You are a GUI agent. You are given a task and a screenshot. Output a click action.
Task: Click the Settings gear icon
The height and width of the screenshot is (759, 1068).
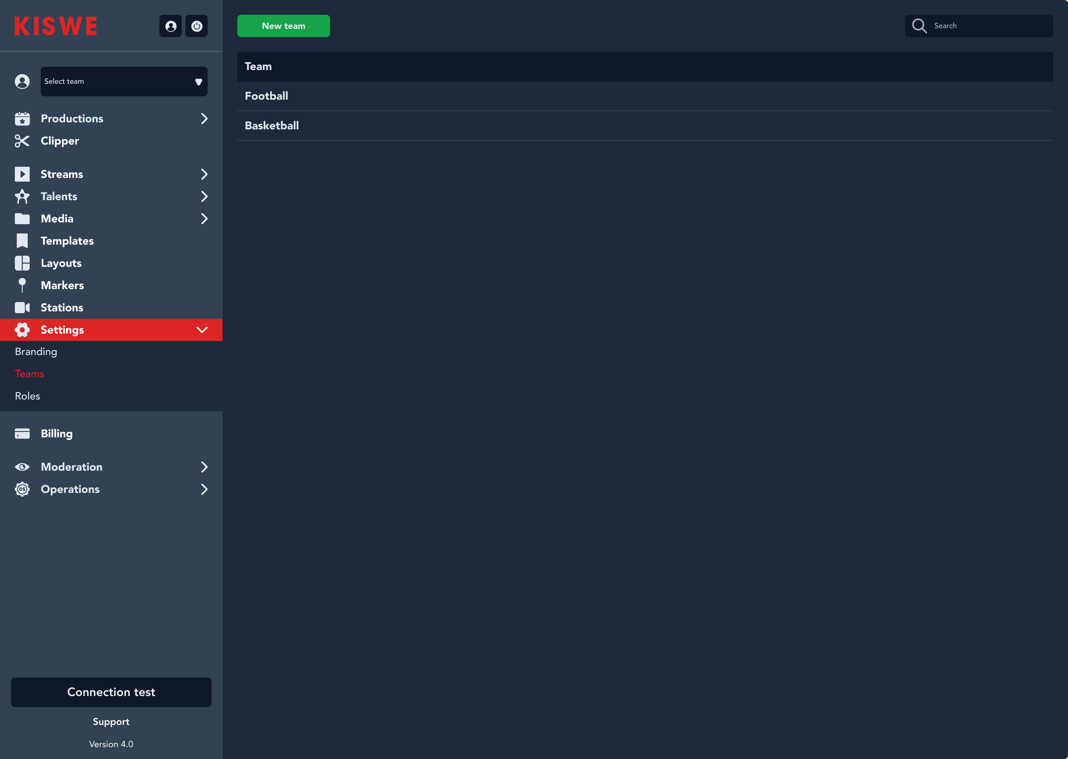point(22,330)
